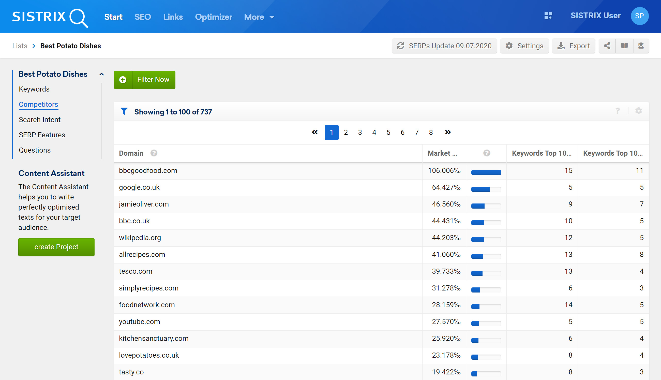Go to page 5 of results
Screen dimensions: 661x380
pos(388,132)
